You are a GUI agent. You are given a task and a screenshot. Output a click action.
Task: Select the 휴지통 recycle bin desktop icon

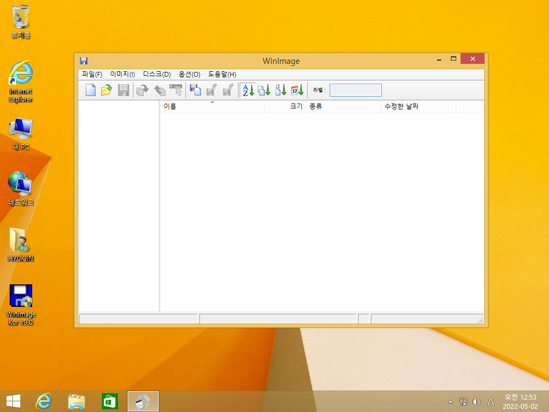(21, 21)
